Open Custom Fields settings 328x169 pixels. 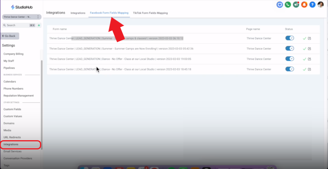(12, 109)
